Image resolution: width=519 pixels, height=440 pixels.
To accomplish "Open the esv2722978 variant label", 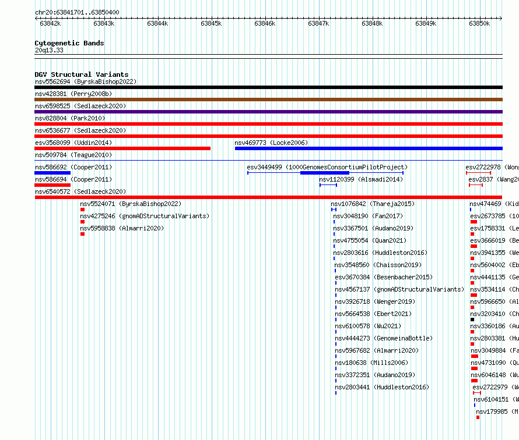I will (492, 167).
